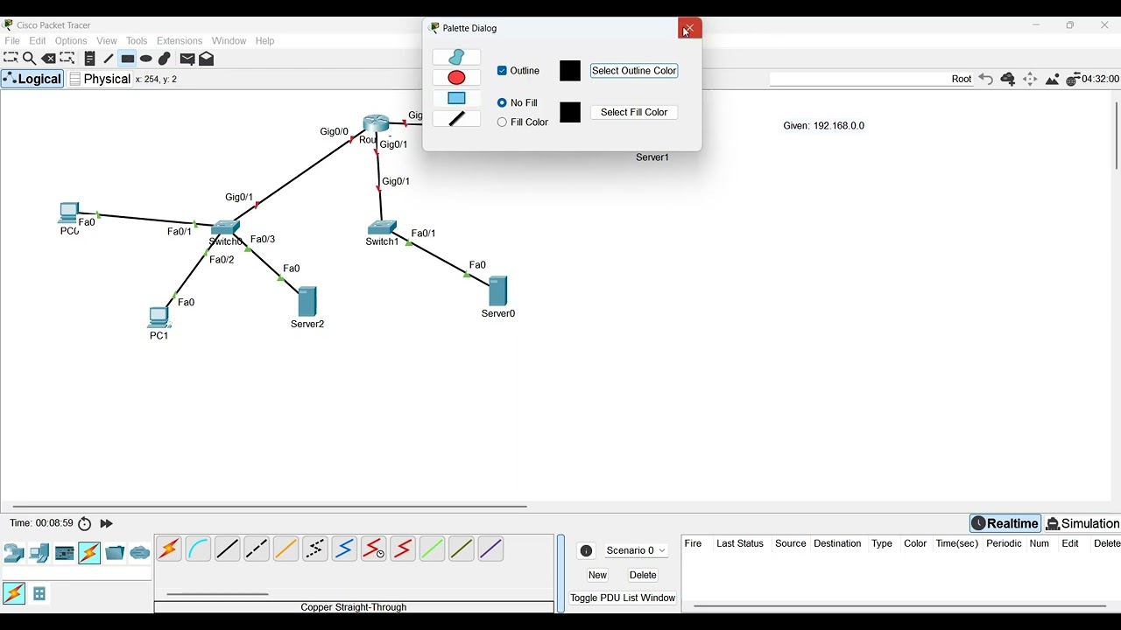Choose the red ellipse shape in palette
The width and height of the screenshot is (1121, 630).
pos(456,78)
